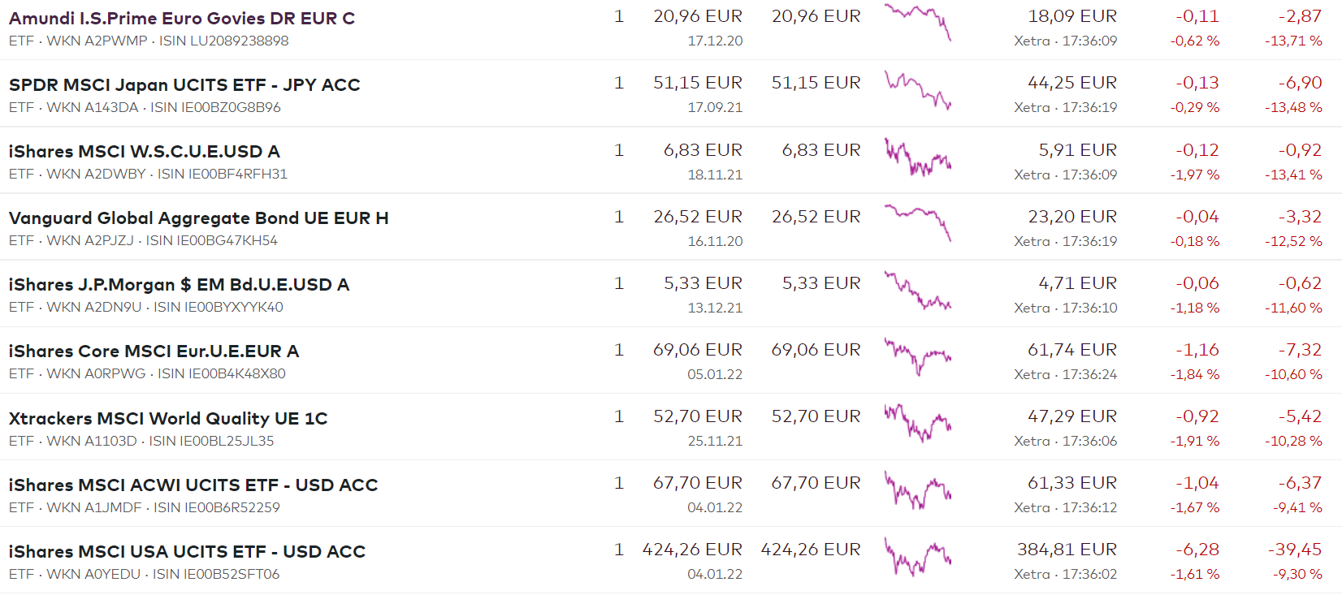Open Vanguard Global Aggregate Bond chart

tap(918, 223)
